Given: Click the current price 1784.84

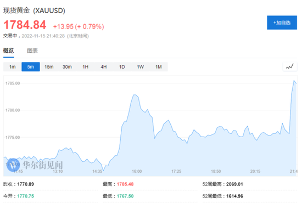Looking at the screenshot, I should 25,25.
